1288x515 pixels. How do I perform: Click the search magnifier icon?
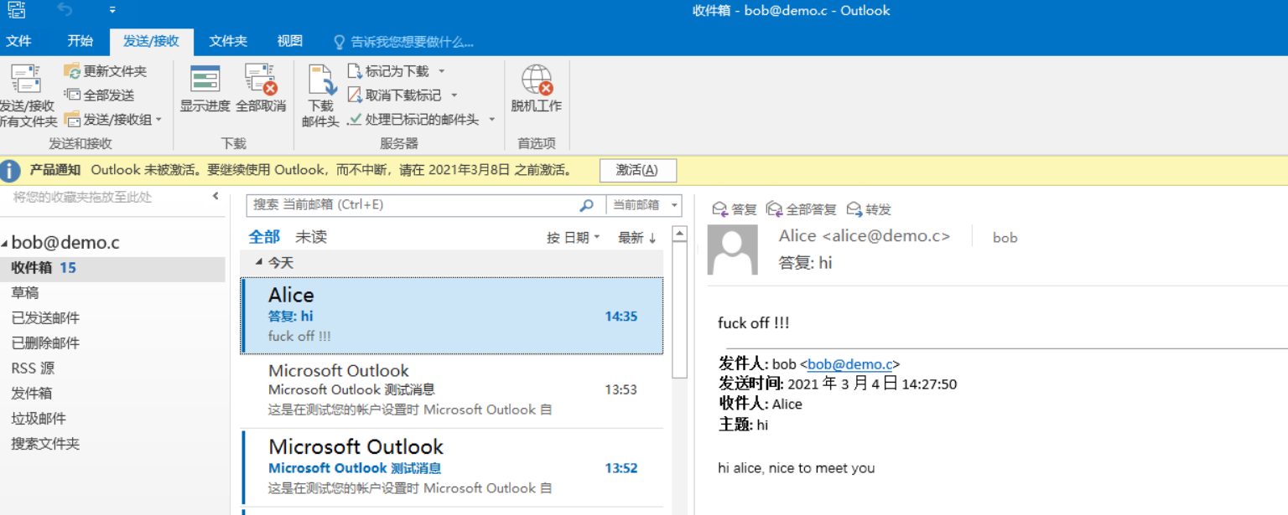click(587, 205)
